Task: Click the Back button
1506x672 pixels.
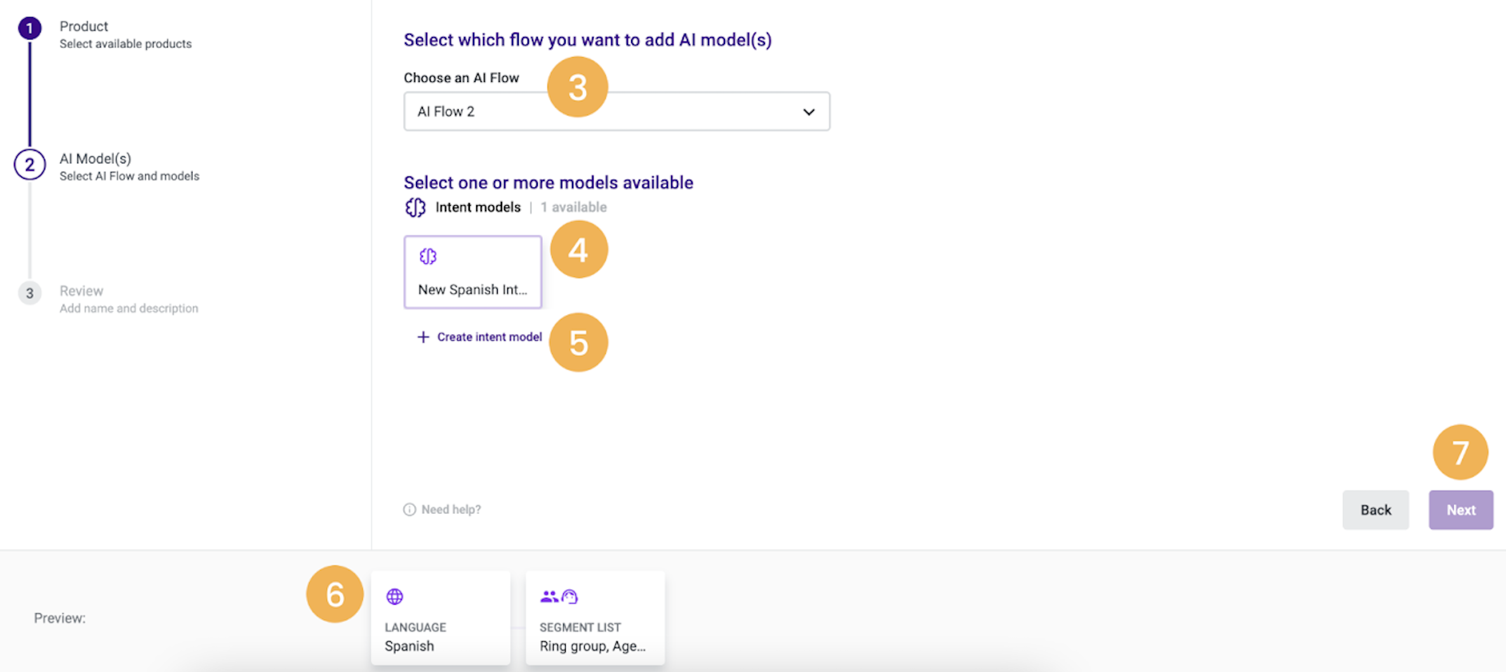Action: coord(1375,509)
